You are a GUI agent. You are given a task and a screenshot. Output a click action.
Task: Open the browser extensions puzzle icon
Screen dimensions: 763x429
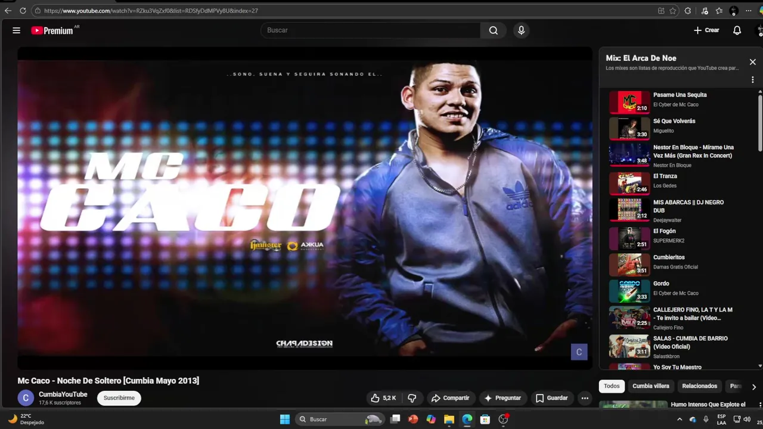click(688, 11)
